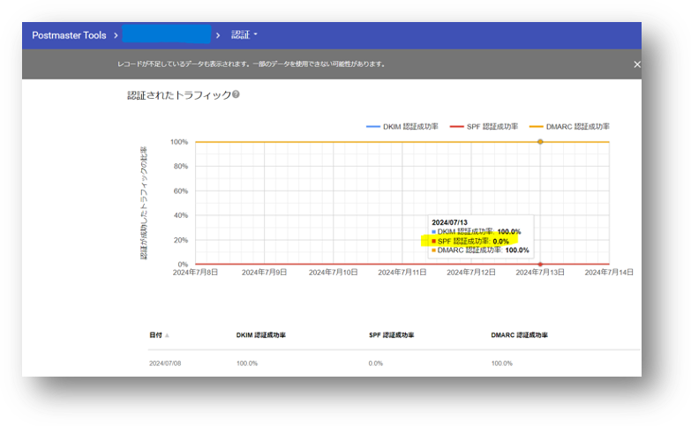Image resolution: width=691 pixels, height=426 pixels.
Task: Click the highlighted SPF 0.0% tooltip line
Action: 469,241
